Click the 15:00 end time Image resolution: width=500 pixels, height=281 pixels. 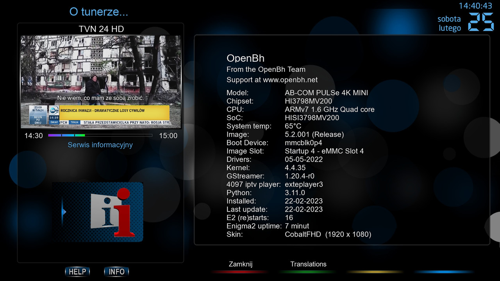[x=168, y=136]
